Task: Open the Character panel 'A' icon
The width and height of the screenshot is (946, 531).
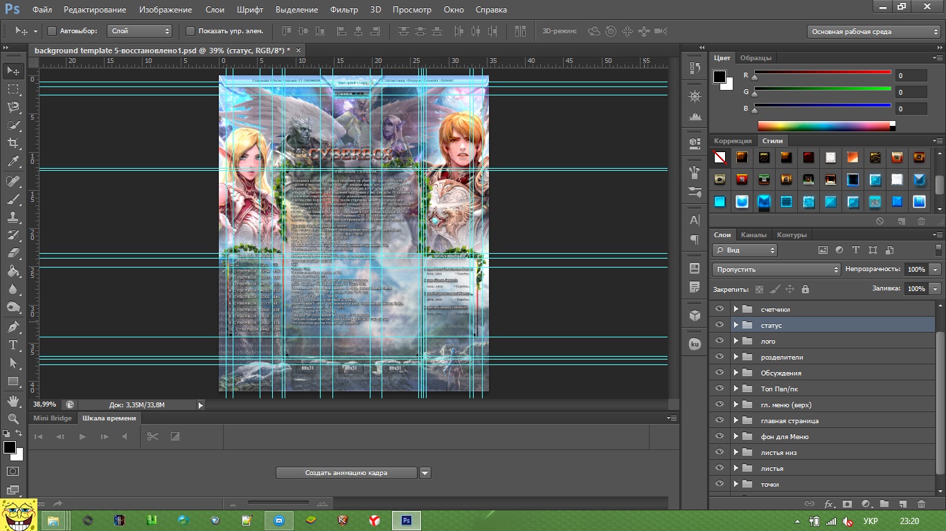Action: (695, 220)
